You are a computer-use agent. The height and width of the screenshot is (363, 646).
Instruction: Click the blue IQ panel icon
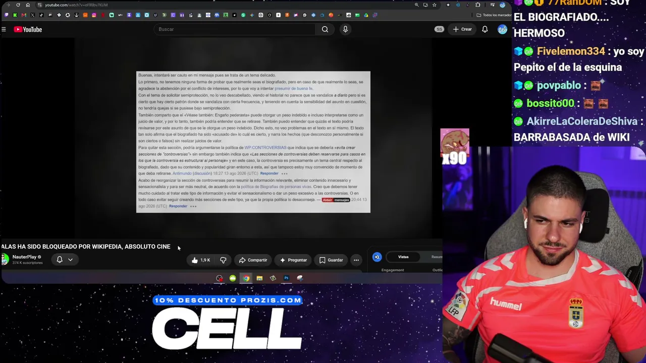coord(377,257)
